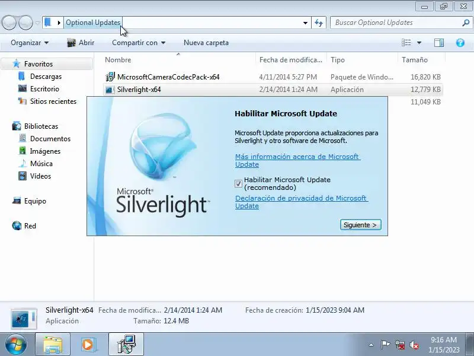This screenshot has width=474, height=356.
Task: Click the folder icon in address bar
Action: pyautogui.click(x=48, y=23)
